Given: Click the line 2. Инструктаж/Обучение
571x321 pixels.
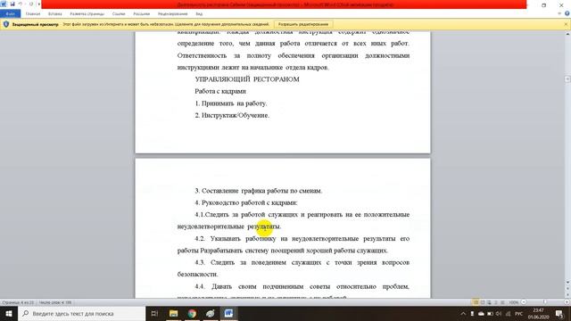Looking at the screenshot, I should pos(232,115).
